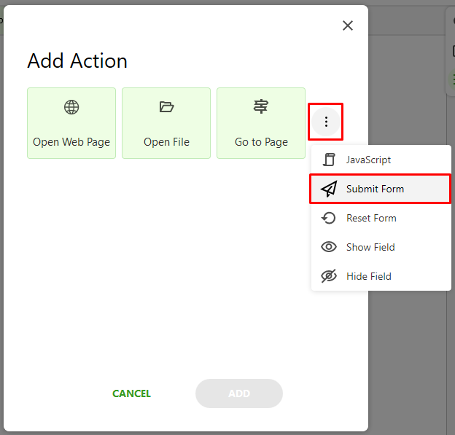Image resolution: width=455 pixels, height=435 pixels.
Task: Click the JavaScript scroll icon
Action: point(329,160)
